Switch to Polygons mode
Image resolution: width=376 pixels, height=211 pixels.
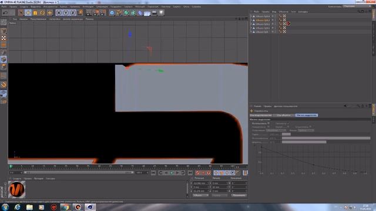(x=4, y=66)
